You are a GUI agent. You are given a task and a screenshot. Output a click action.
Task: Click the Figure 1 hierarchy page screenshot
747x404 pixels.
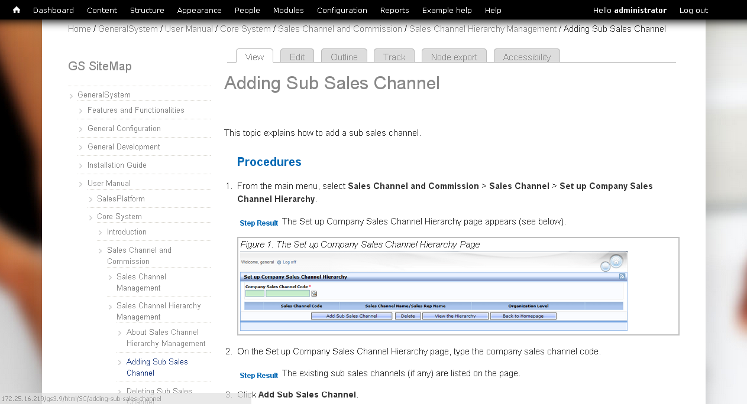point(433,291)
